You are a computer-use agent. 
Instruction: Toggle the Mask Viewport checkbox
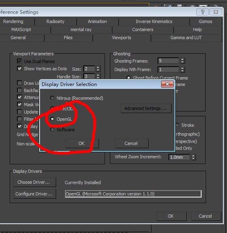pyautogui.click(x=19, y=104)
